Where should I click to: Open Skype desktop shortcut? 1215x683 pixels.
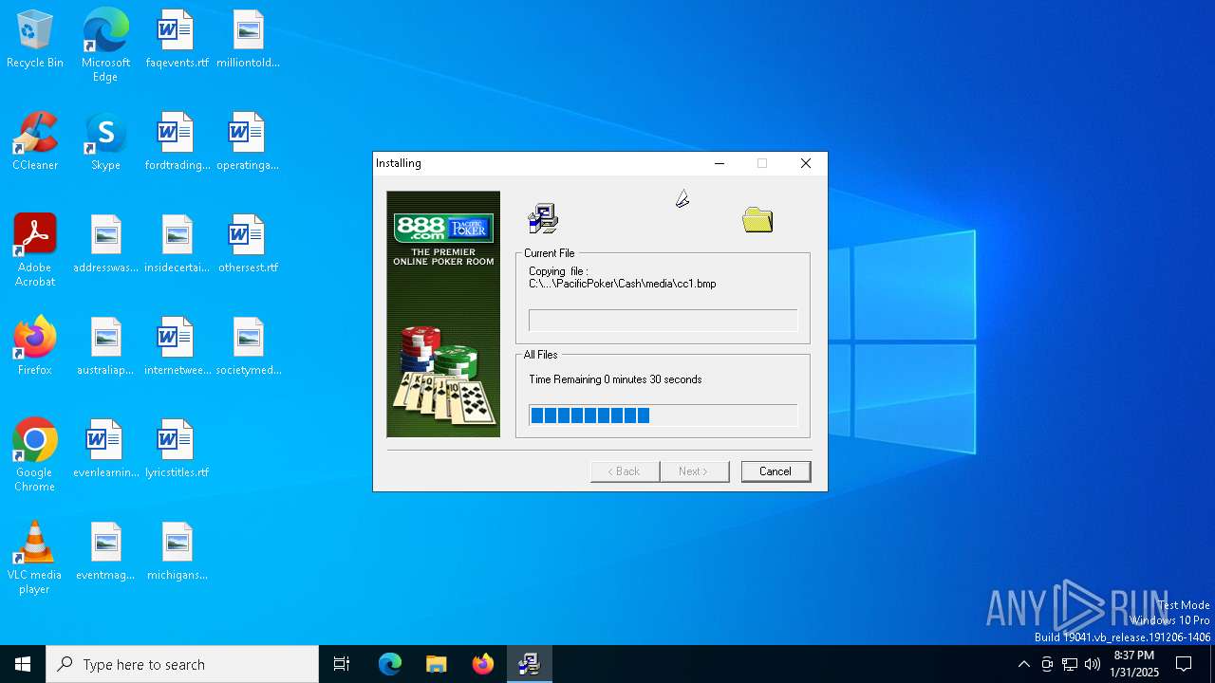point(105,141)
